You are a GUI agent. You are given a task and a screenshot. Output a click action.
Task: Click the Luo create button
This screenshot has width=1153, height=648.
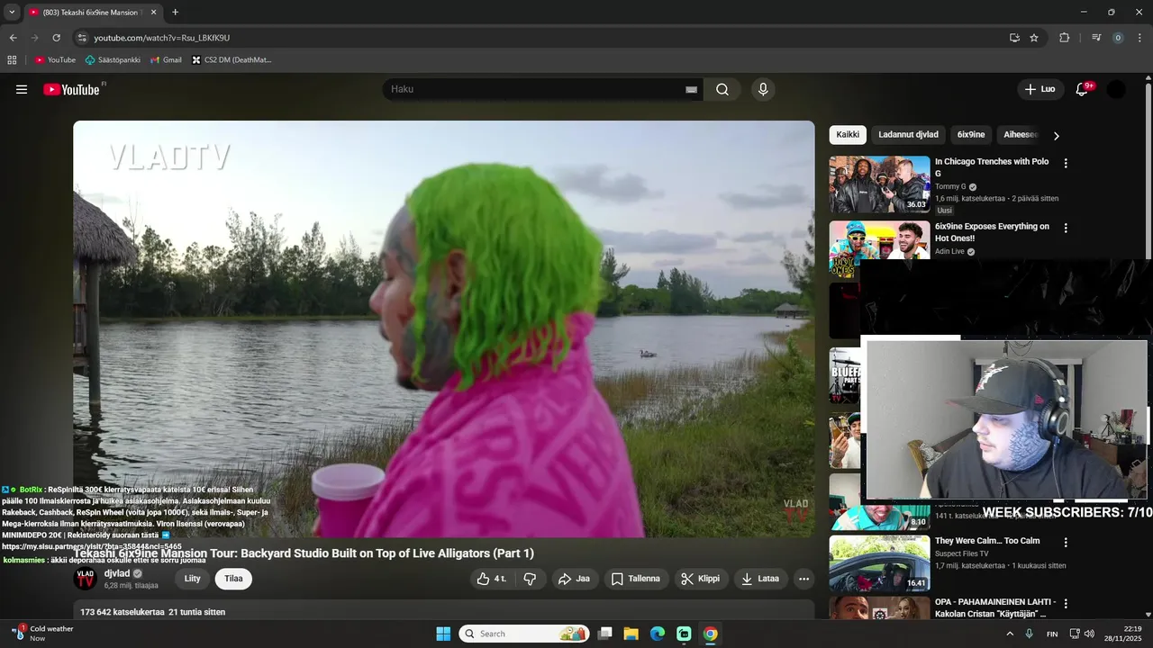1040,89
